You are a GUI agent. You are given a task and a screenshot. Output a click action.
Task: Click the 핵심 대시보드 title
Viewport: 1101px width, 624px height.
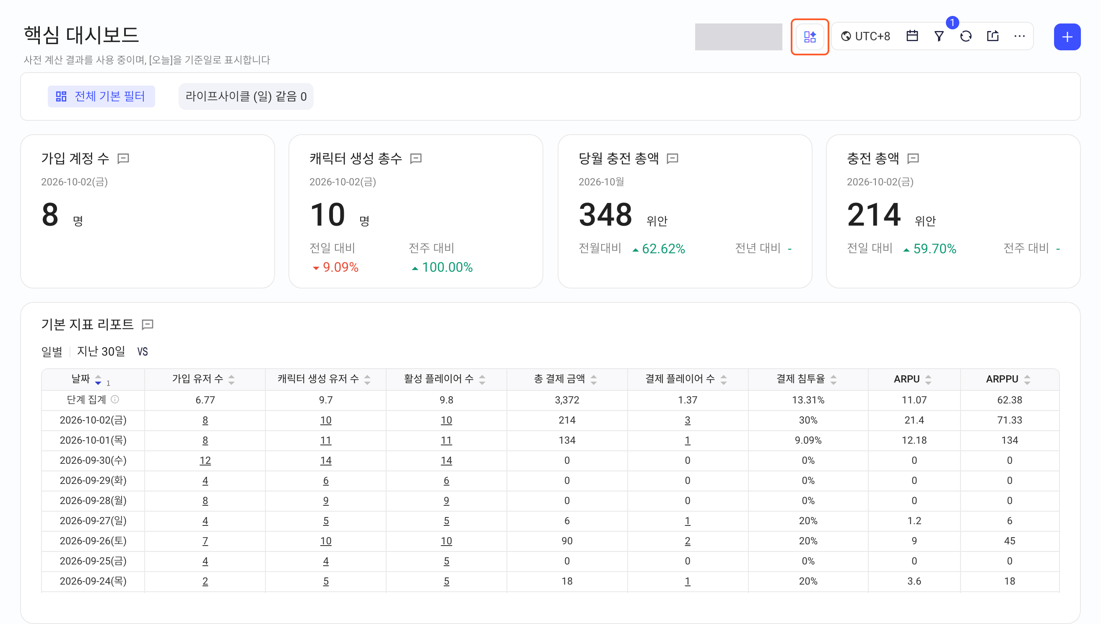[x=81, y=35]
